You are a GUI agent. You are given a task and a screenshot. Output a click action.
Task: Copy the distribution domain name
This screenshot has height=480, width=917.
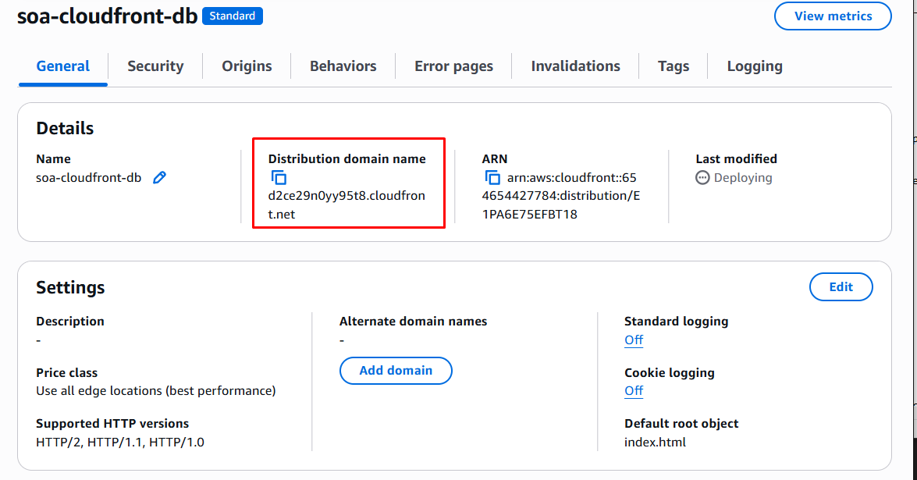tap(279, 178)
